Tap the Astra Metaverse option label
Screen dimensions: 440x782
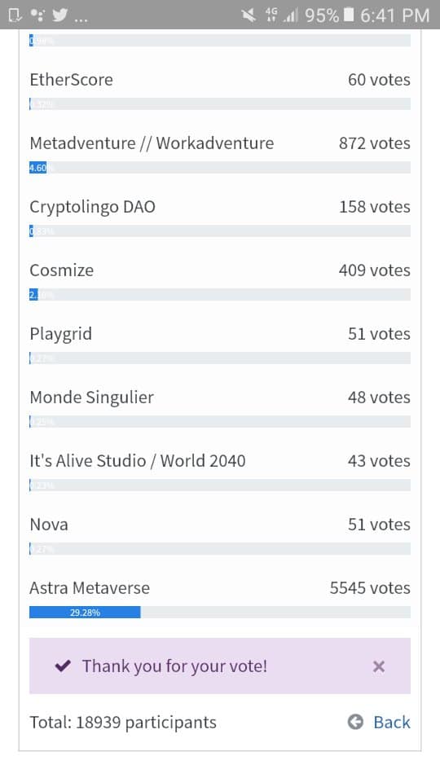tap(90, 587)
